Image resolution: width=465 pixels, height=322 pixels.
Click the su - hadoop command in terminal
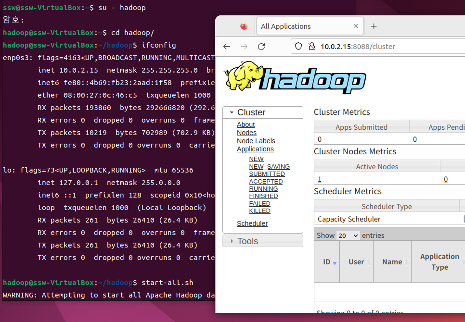click(122, 8)
